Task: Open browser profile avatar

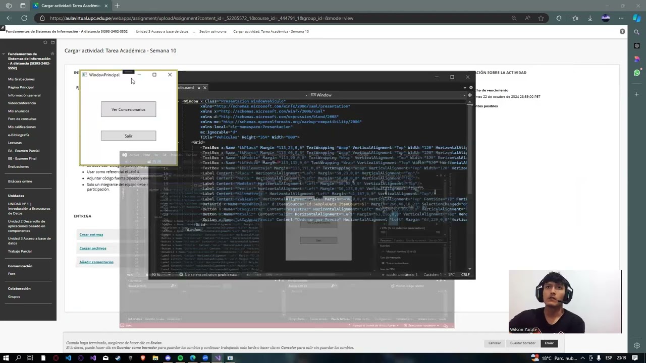Action: point(606,18)
